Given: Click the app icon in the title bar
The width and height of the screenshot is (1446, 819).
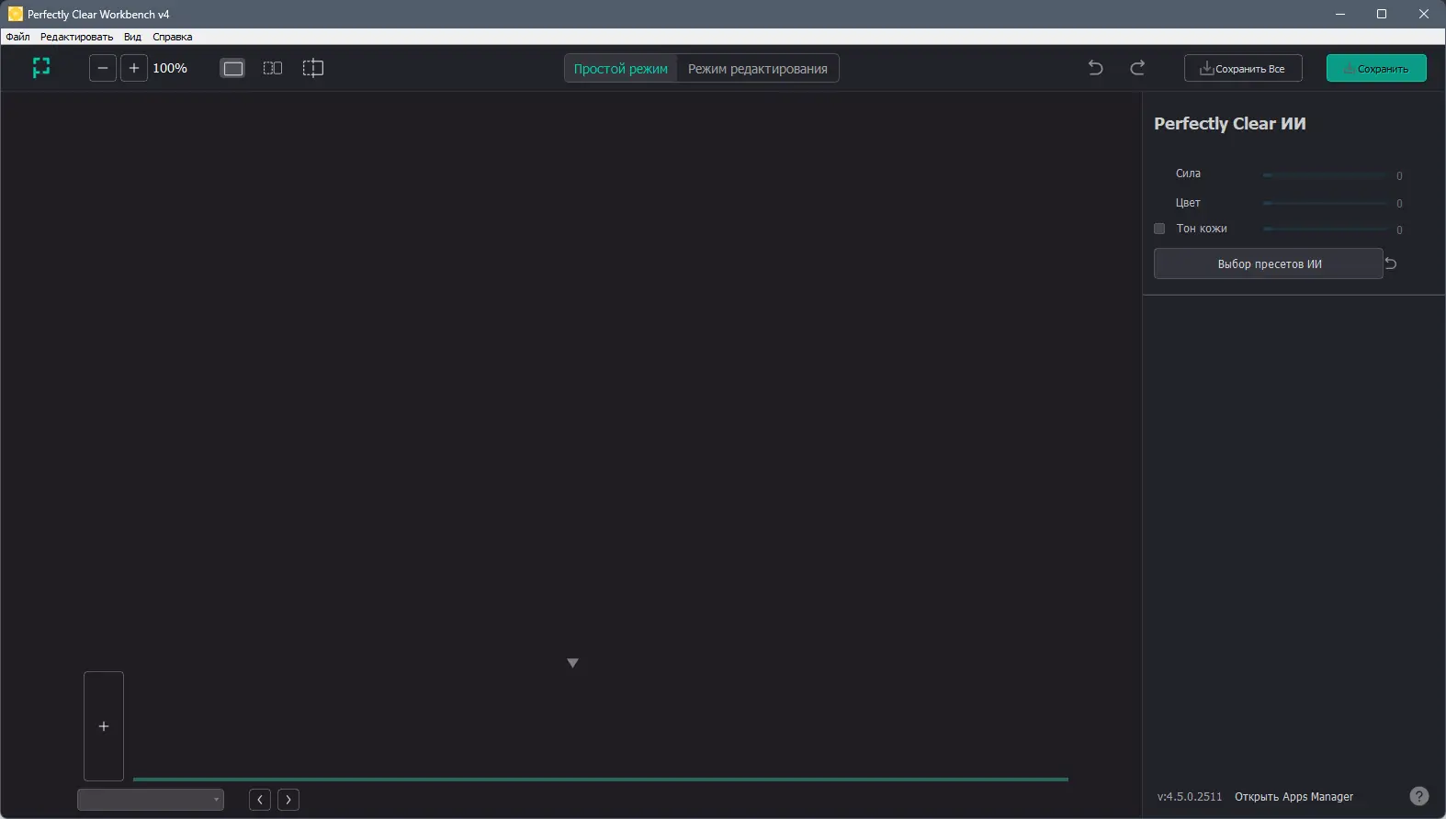Looking at the screenshot, I should pyautogui.click(x=15, y=14).
